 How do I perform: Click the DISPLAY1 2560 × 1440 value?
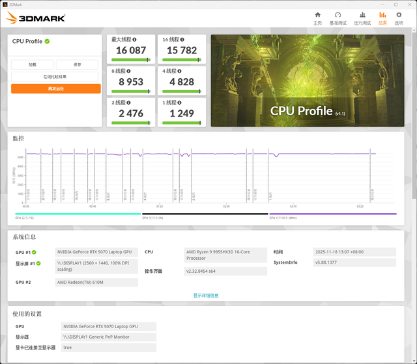[96, 266]
